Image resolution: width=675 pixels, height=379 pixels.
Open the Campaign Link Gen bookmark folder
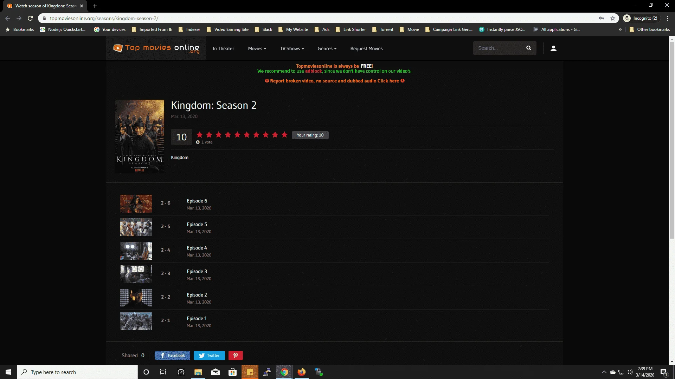click(x=449, y=29)
